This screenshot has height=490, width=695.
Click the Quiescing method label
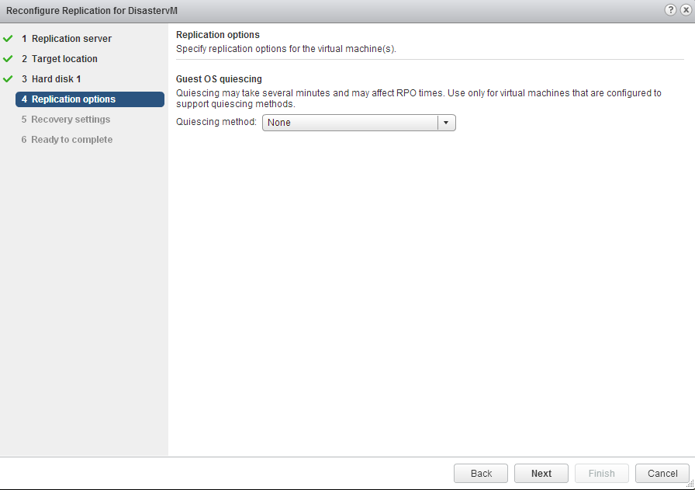pyautogui.click(x=216, y=122)
